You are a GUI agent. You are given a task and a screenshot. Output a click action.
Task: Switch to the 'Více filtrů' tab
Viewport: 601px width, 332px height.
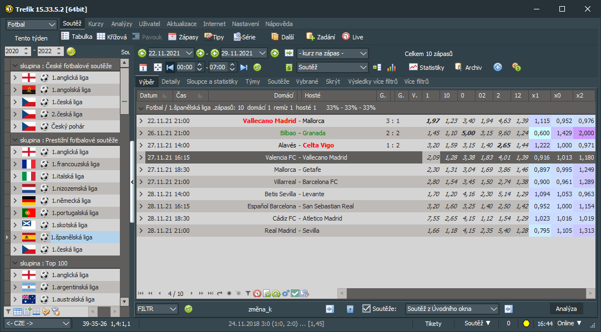coord(416,81)
